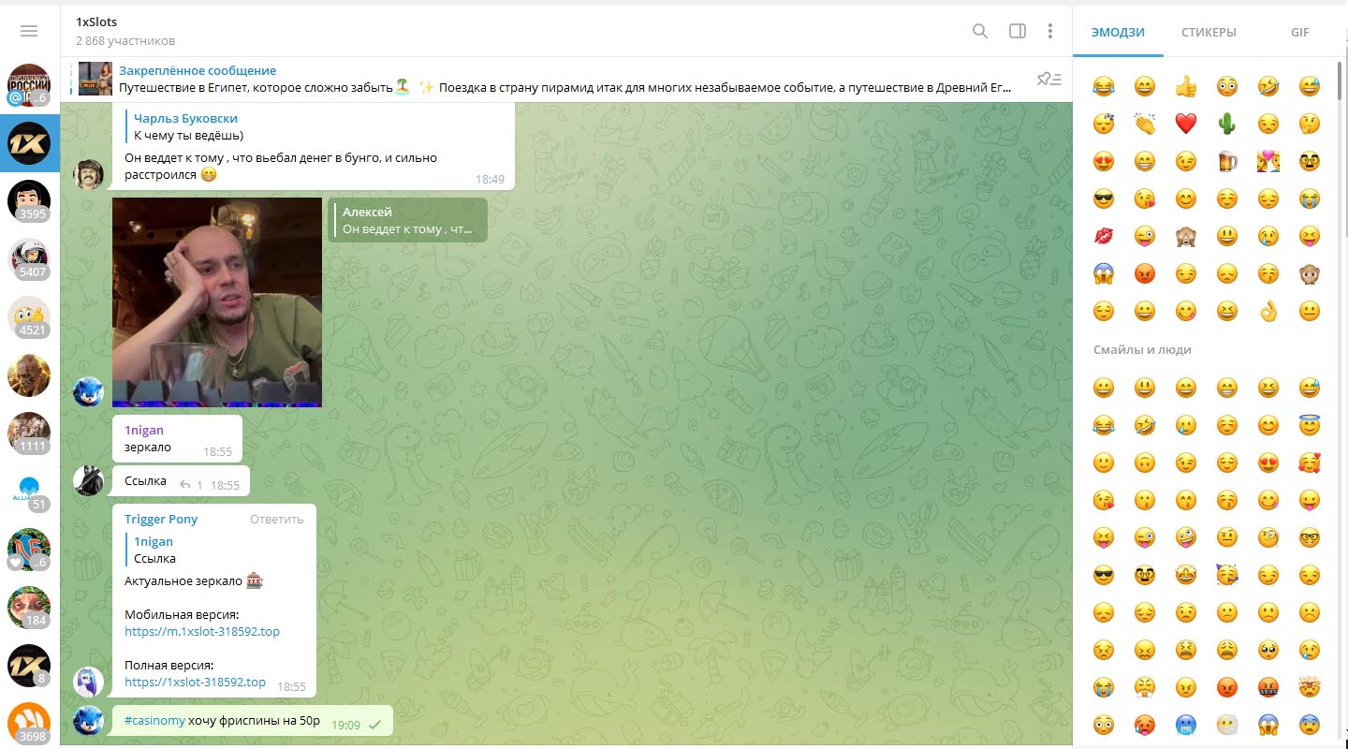Image resolution: width=1348 pixels, height=749 pixels.
Task: Select the 'зеркало' message text
Action: pos(148,448)
